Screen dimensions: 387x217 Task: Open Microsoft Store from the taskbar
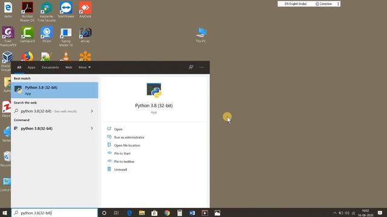(x=155, y=213)
